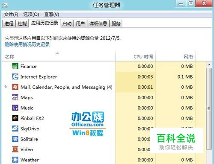Switch to the 服务 tab
This screenshot has height=164, width=214.
[x=116, y=23]
